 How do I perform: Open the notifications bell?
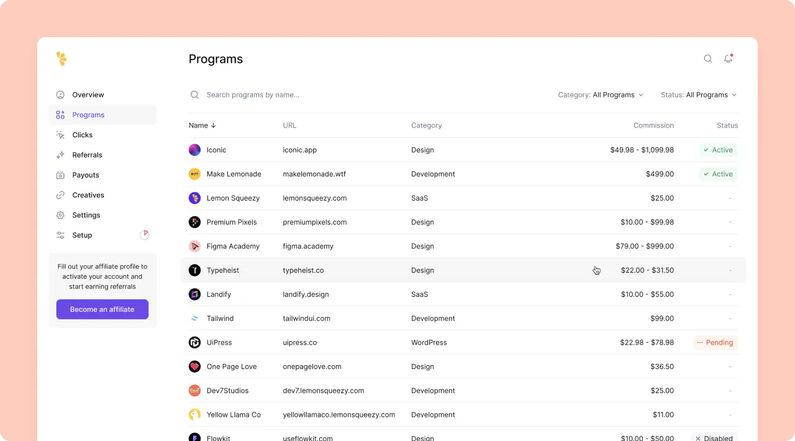(x=728, y=58)
